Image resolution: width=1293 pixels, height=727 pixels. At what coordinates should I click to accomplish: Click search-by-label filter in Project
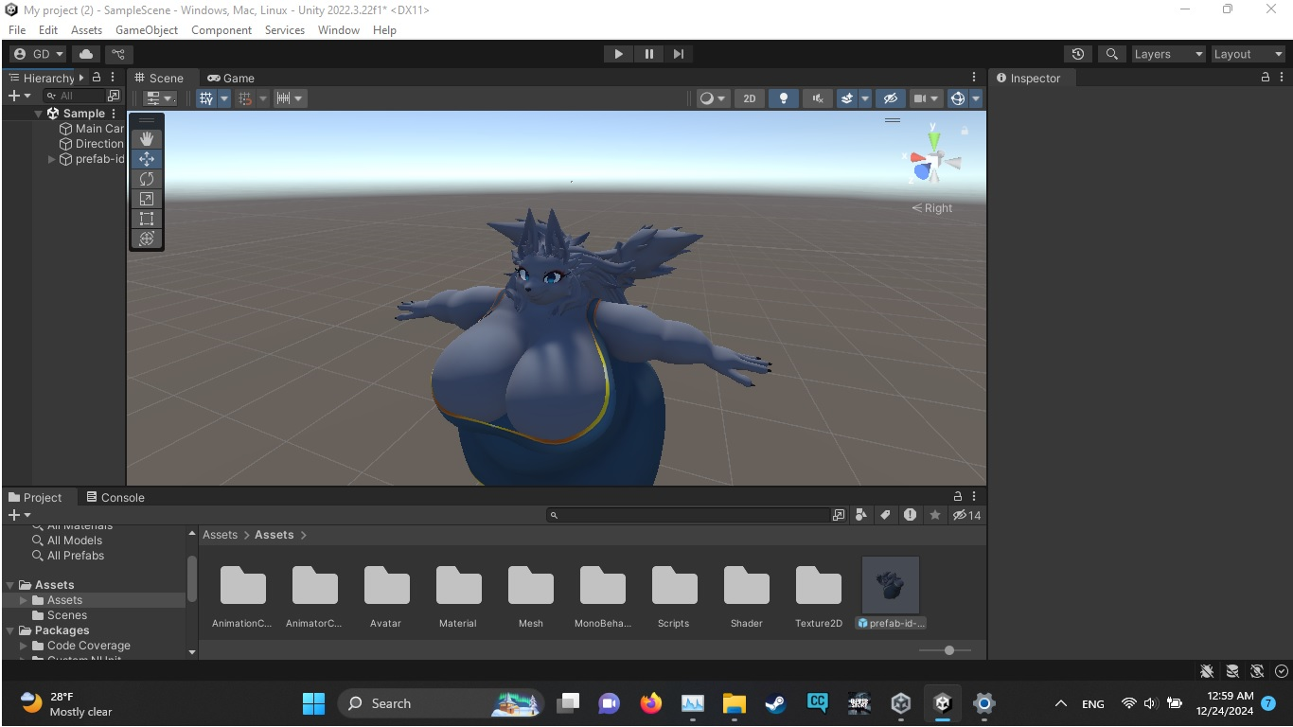click(x=885, y=515)
